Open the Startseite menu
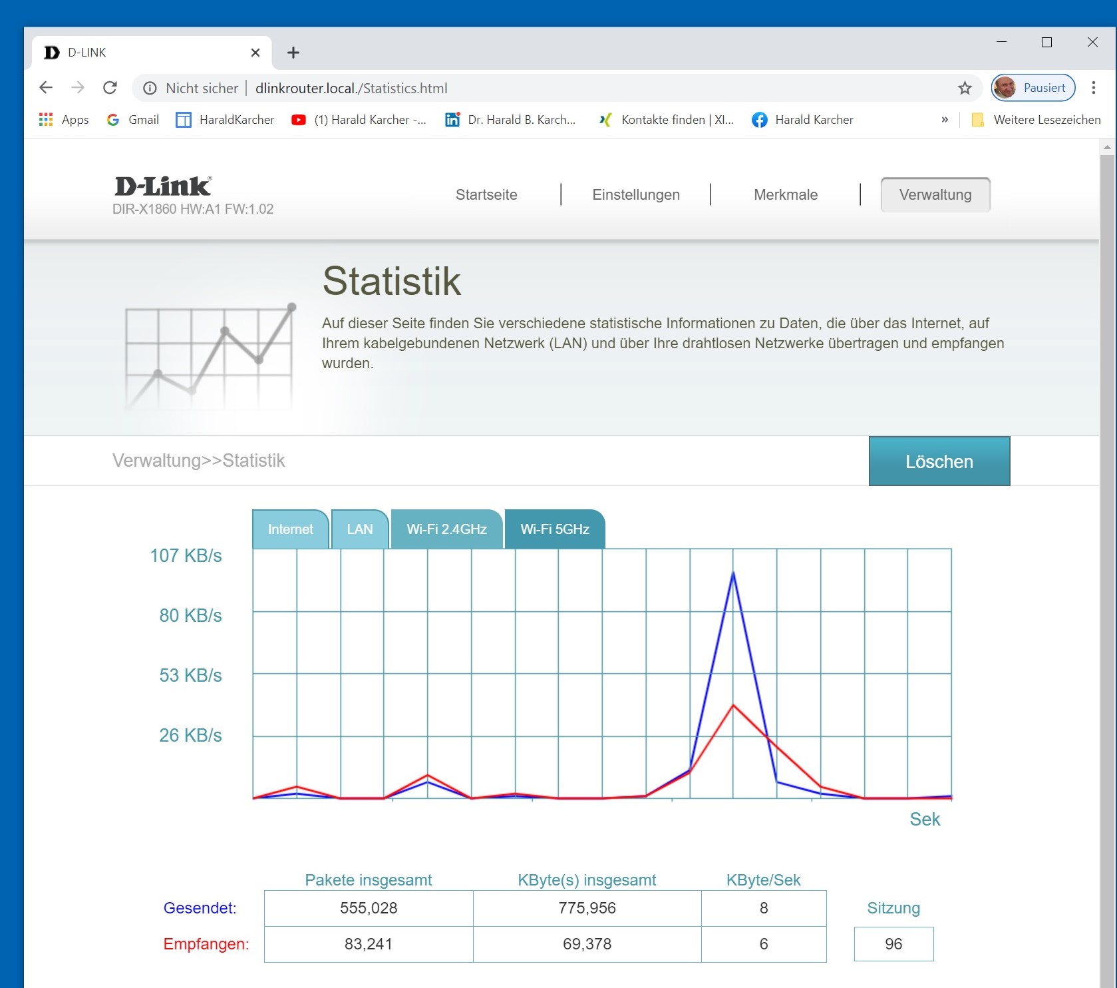 click(x=486, y=195)
